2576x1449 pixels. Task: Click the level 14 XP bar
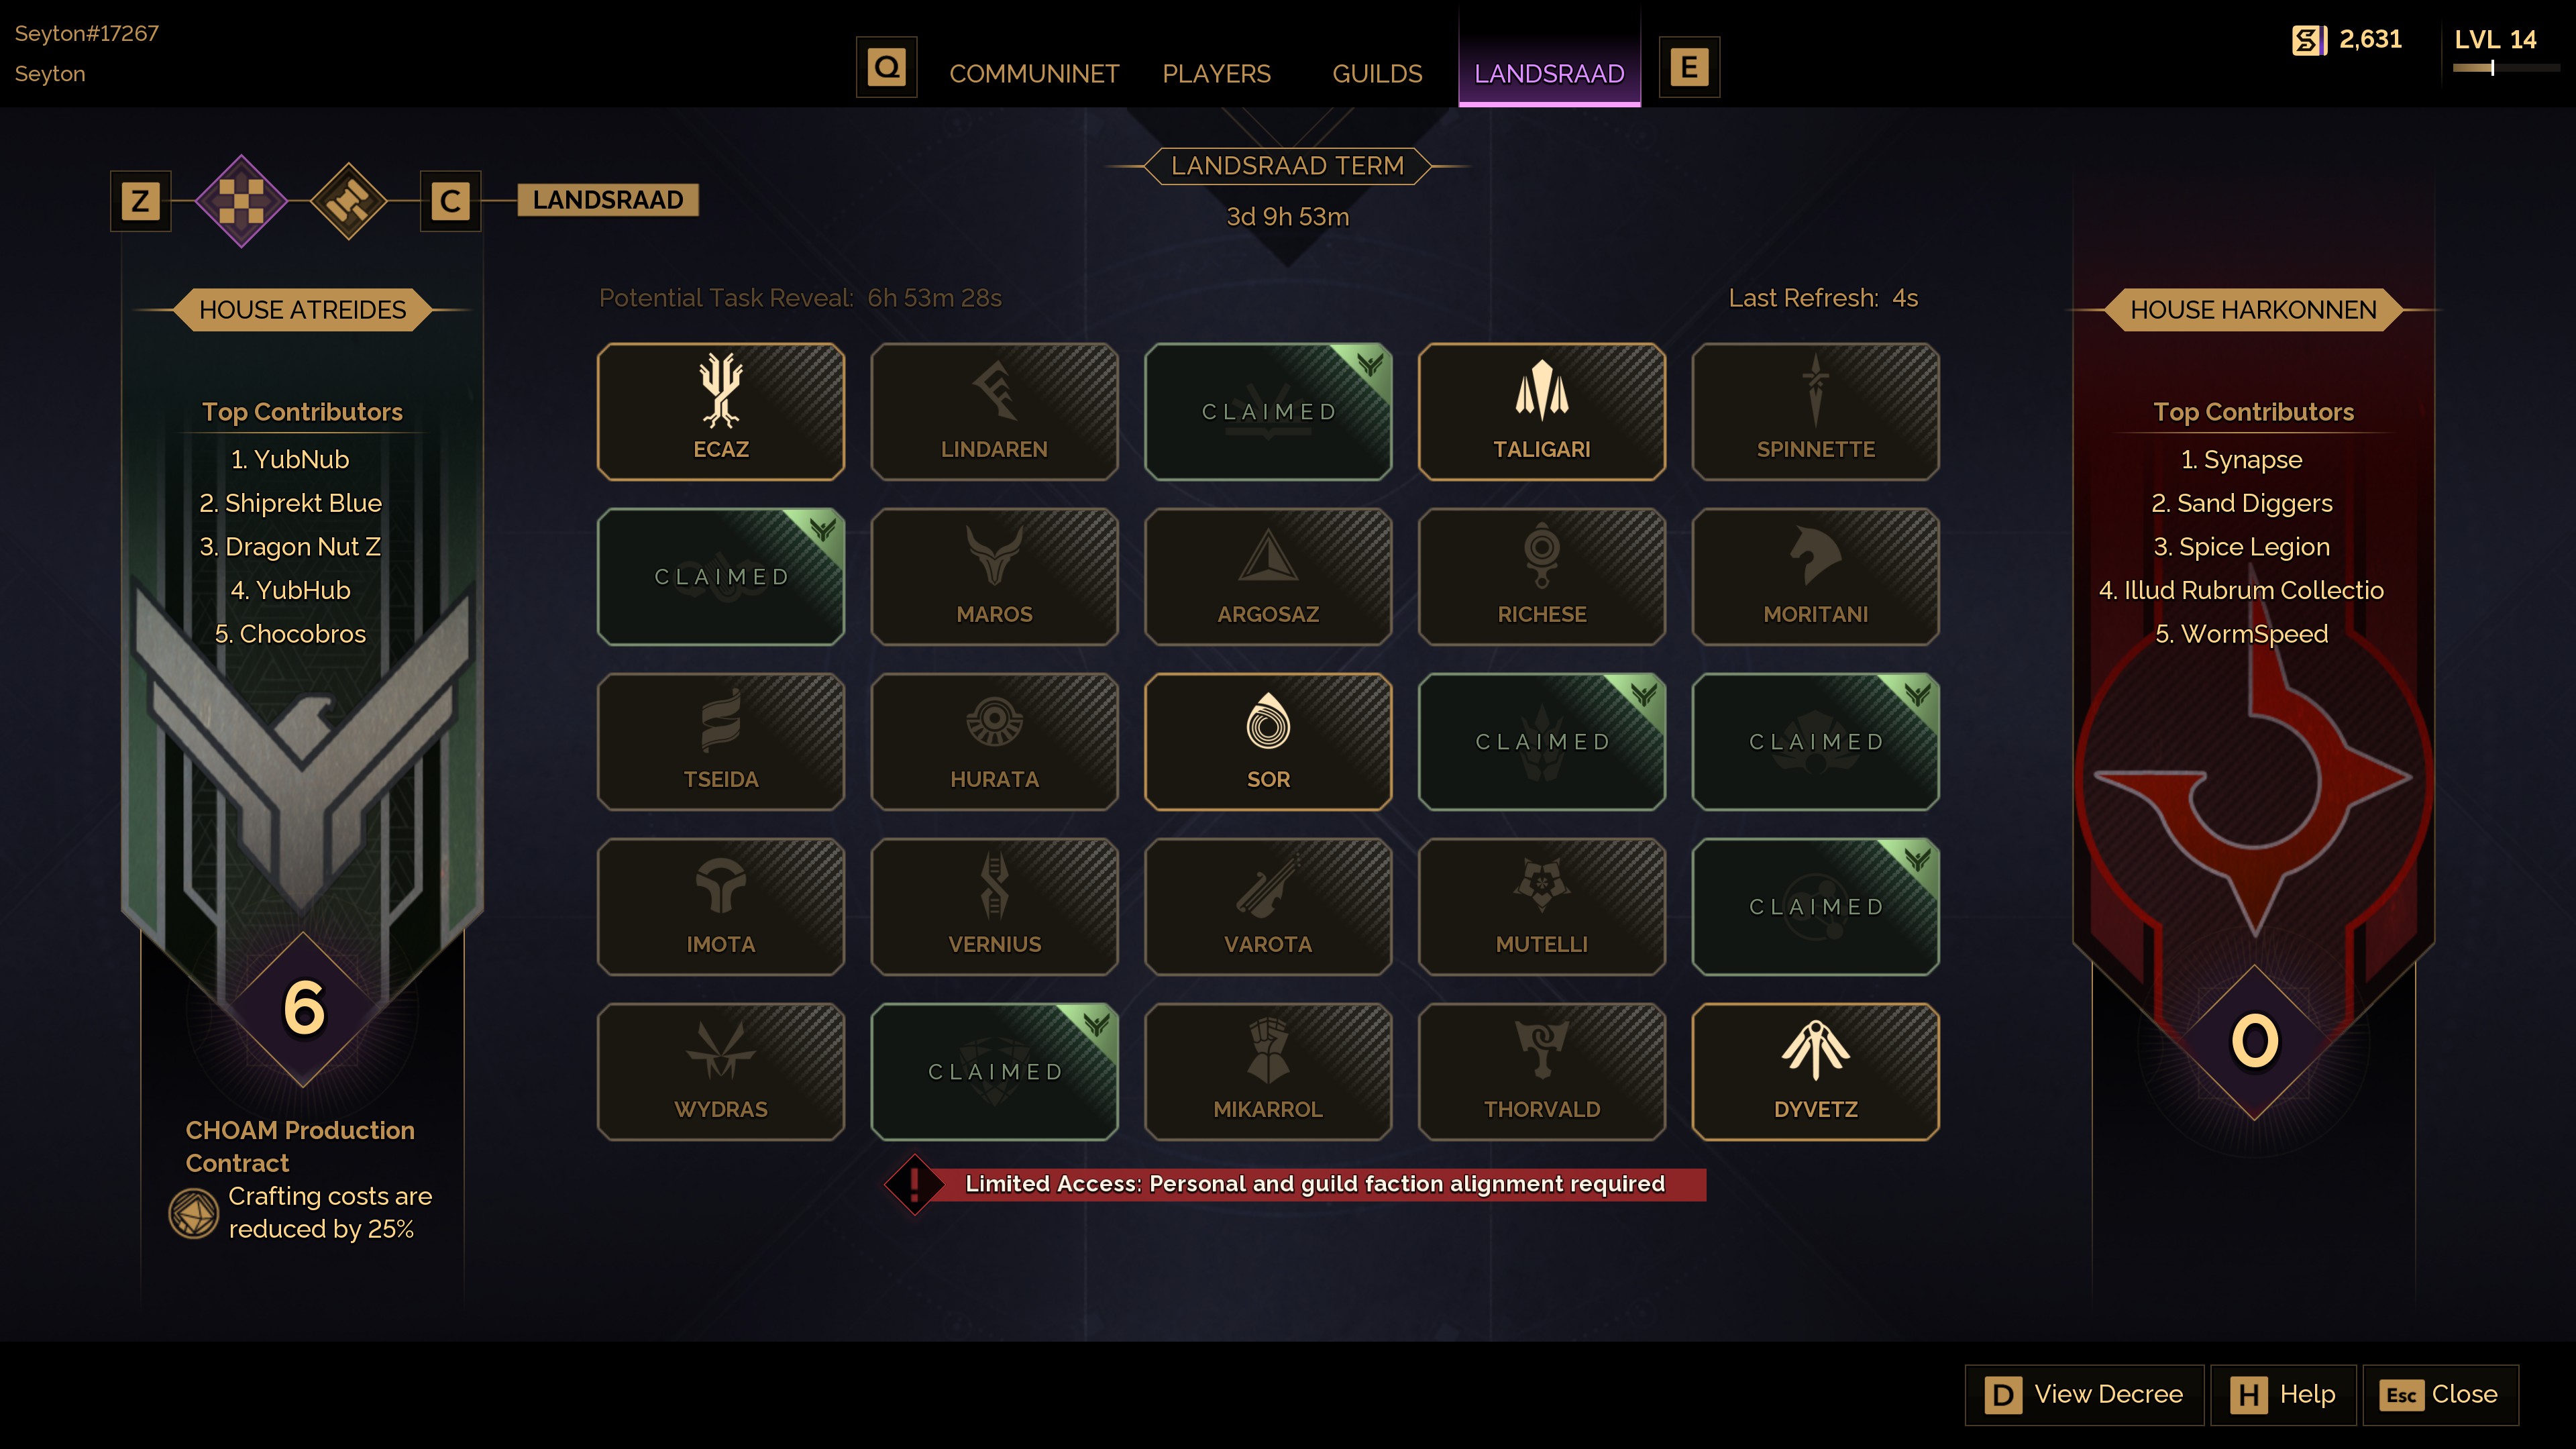point(2506,68)
